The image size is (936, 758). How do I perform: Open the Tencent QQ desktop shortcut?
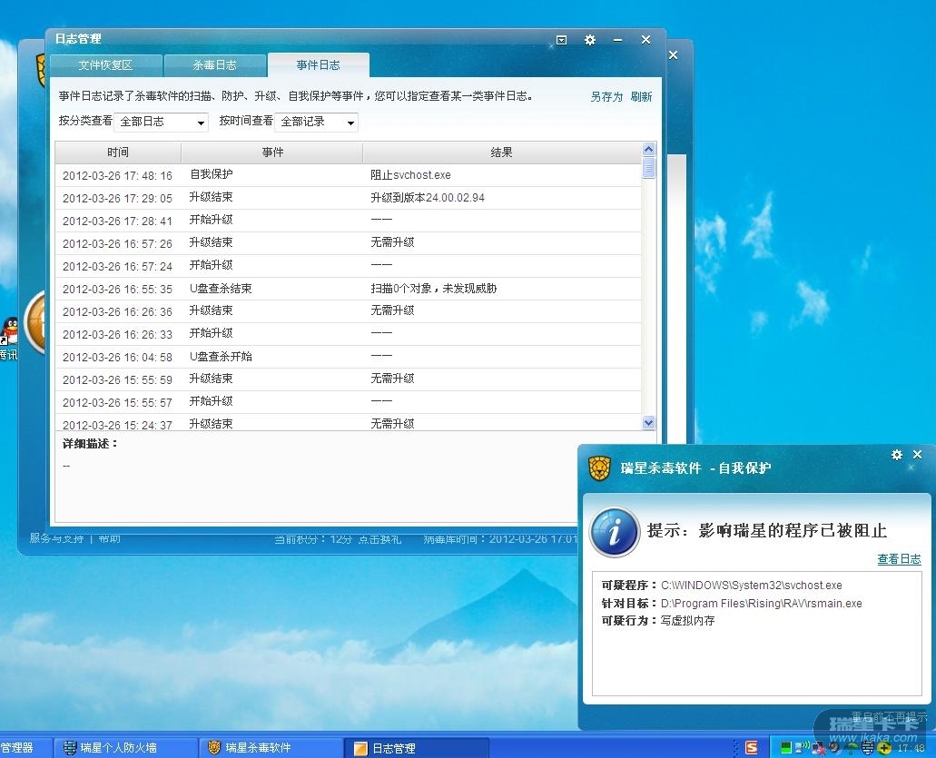pos(9,339)
